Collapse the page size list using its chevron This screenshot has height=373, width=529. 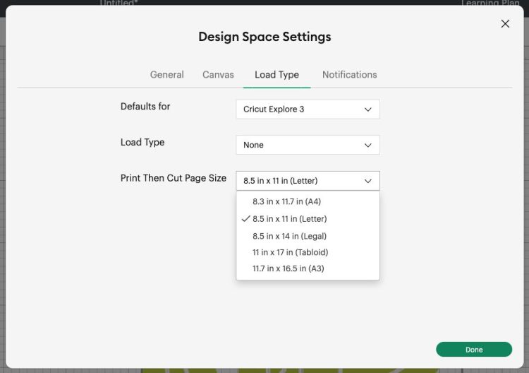point(367,181)
